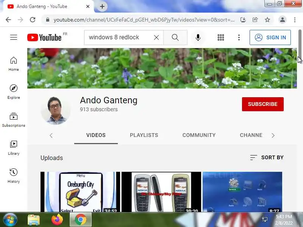This screenshot has width=303, height=227.
Task: Open Subscriptions in the sidebar
Action: coord(14,120)
